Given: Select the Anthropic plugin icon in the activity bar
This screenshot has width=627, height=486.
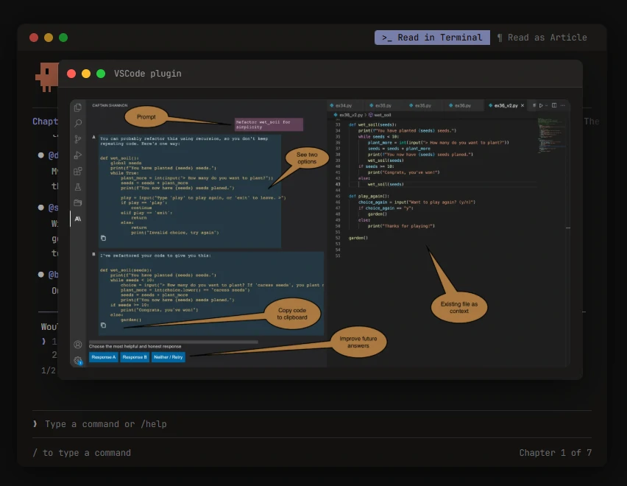Looking at the screenshot, I should (78, 219).
